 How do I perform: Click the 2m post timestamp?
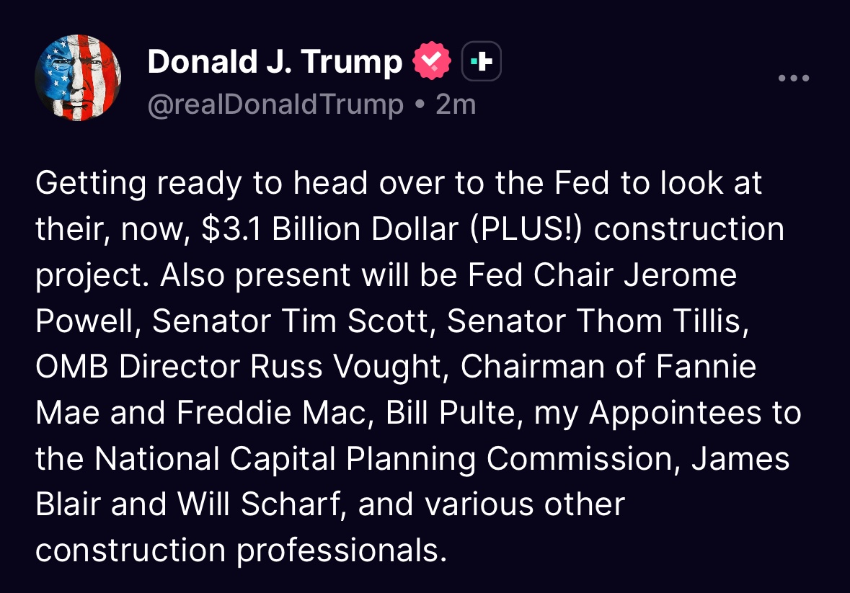pos(456,105)
